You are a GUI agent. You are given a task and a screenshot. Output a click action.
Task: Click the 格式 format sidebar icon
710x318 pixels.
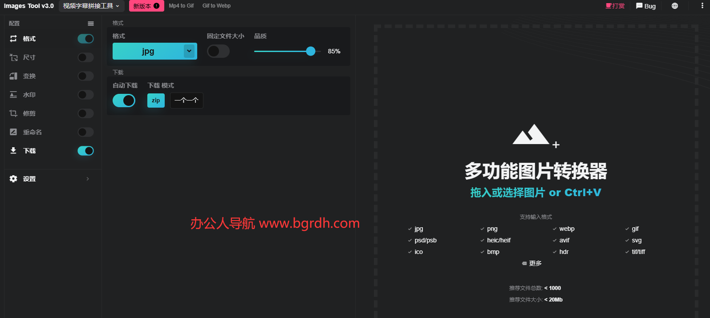point(13,39)
